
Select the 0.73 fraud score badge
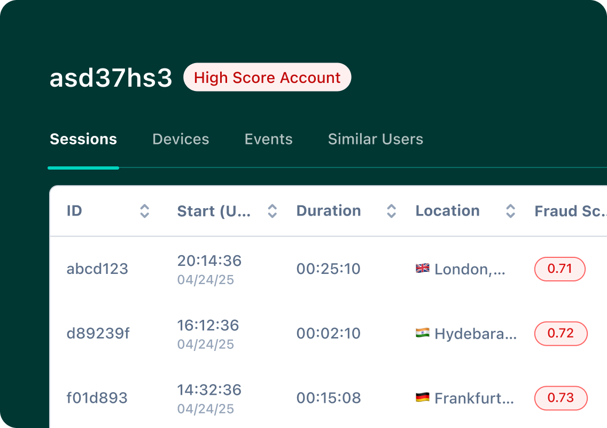pyautogui.click(x=561, y=398)
